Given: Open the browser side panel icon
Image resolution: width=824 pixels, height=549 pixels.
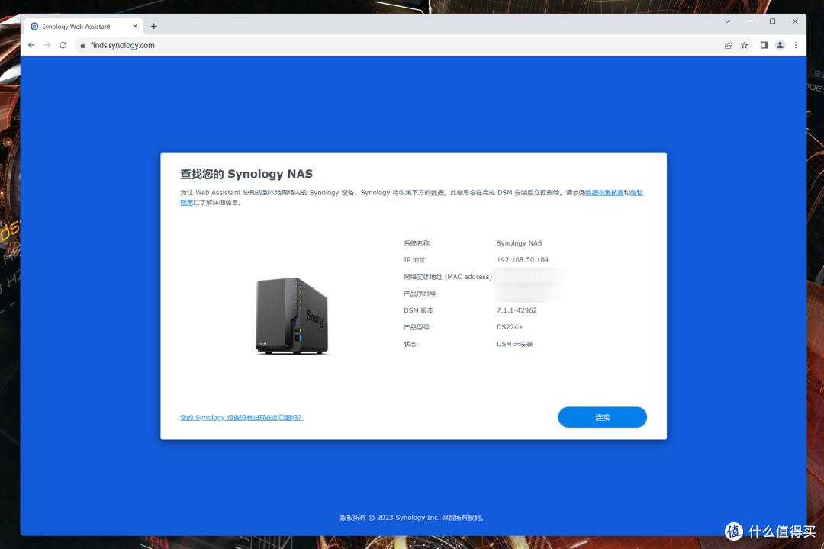Looking at the screenshot, I should coord(763,45).
